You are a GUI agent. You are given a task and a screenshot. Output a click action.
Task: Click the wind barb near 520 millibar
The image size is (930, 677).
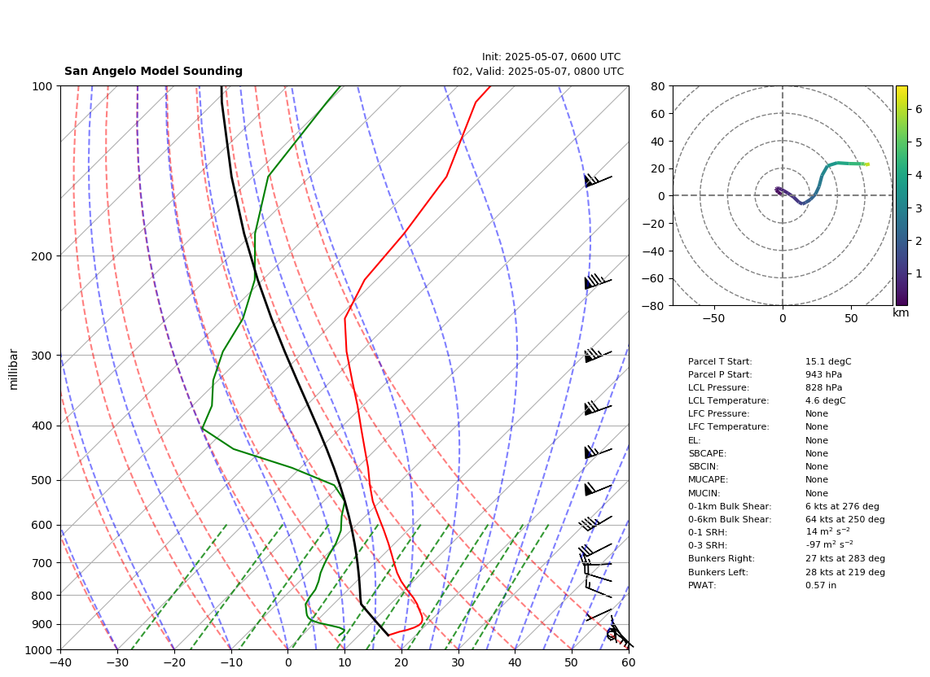(x=598, y=489)
